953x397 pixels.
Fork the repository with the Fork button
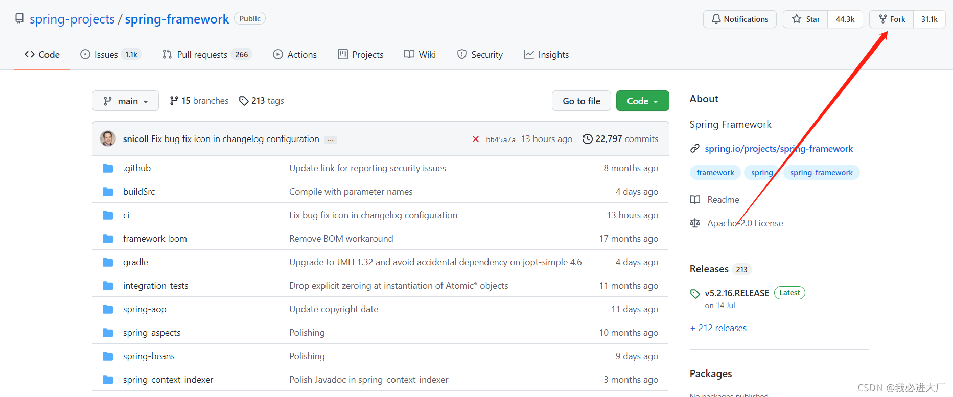(892, 19)
